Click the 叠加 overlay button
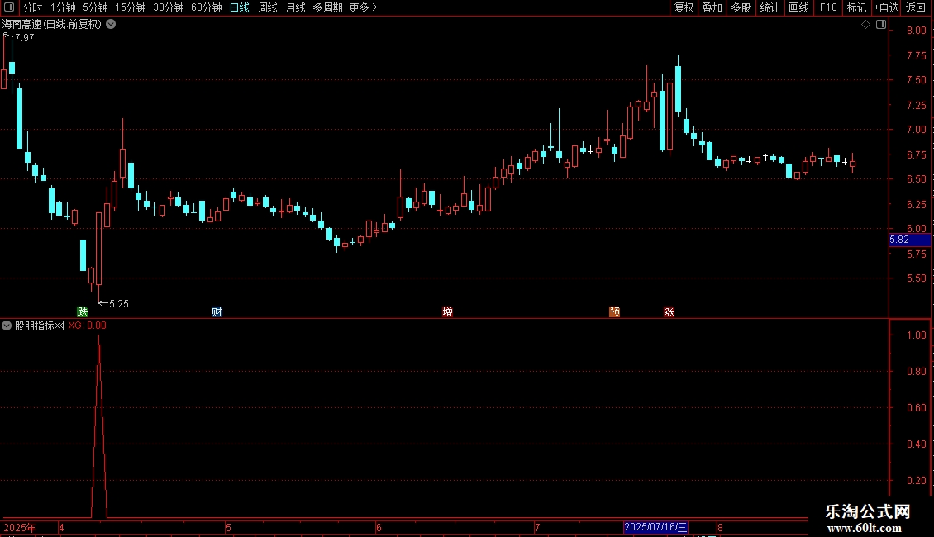934x537 pixels. click(712, 7)
